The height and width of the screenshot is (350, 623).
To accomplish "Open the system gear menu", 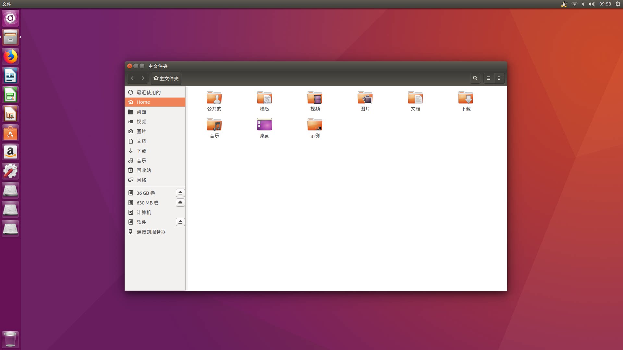I will (618, 4).
